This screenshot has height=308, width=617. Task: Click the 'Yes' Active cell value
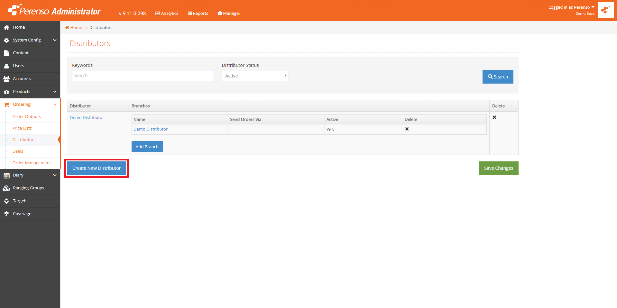(330, 130)
